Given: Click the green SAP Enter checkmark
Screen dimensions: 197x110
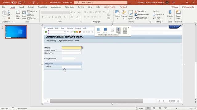Looking at the screenshot, I should coord(46,32).
